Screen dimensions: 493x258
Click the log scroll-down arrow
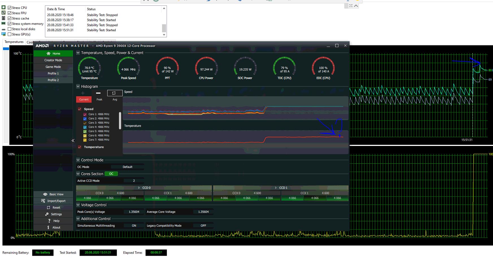[x=164, y=34]
